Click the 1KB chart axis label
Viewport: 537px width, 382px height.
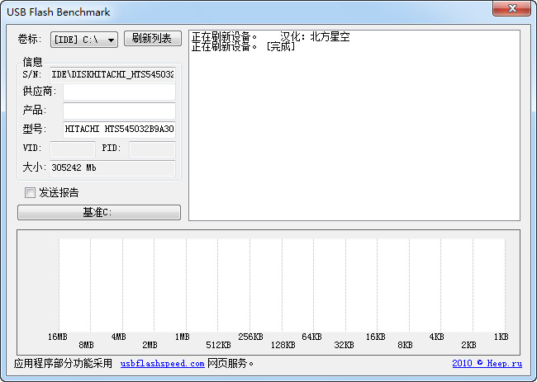pos(501,337)
